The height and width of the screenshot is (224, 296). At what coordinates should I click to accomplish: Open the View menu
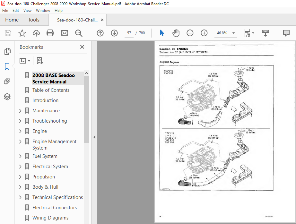coord(27,11)
